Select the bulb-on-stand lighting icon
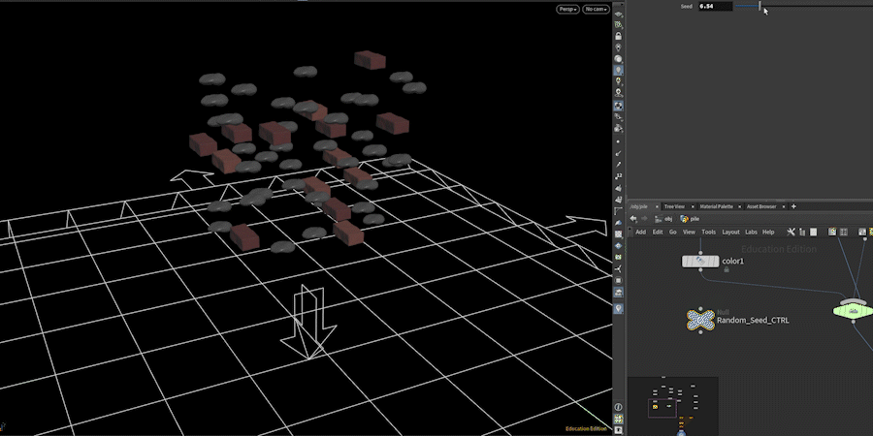 click(619, 93)
